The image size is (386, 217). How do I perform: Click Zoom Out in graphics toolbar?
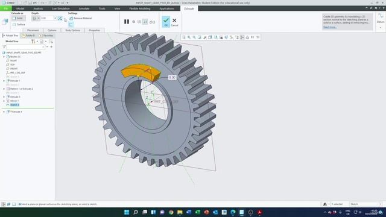194,37
